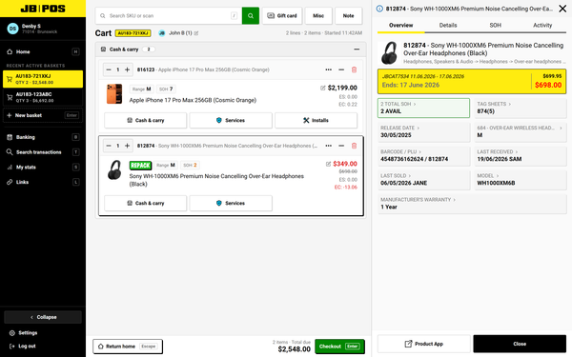Expand the Release Date tile
This screenshot has width=572, height=357.
click(423, 131)
